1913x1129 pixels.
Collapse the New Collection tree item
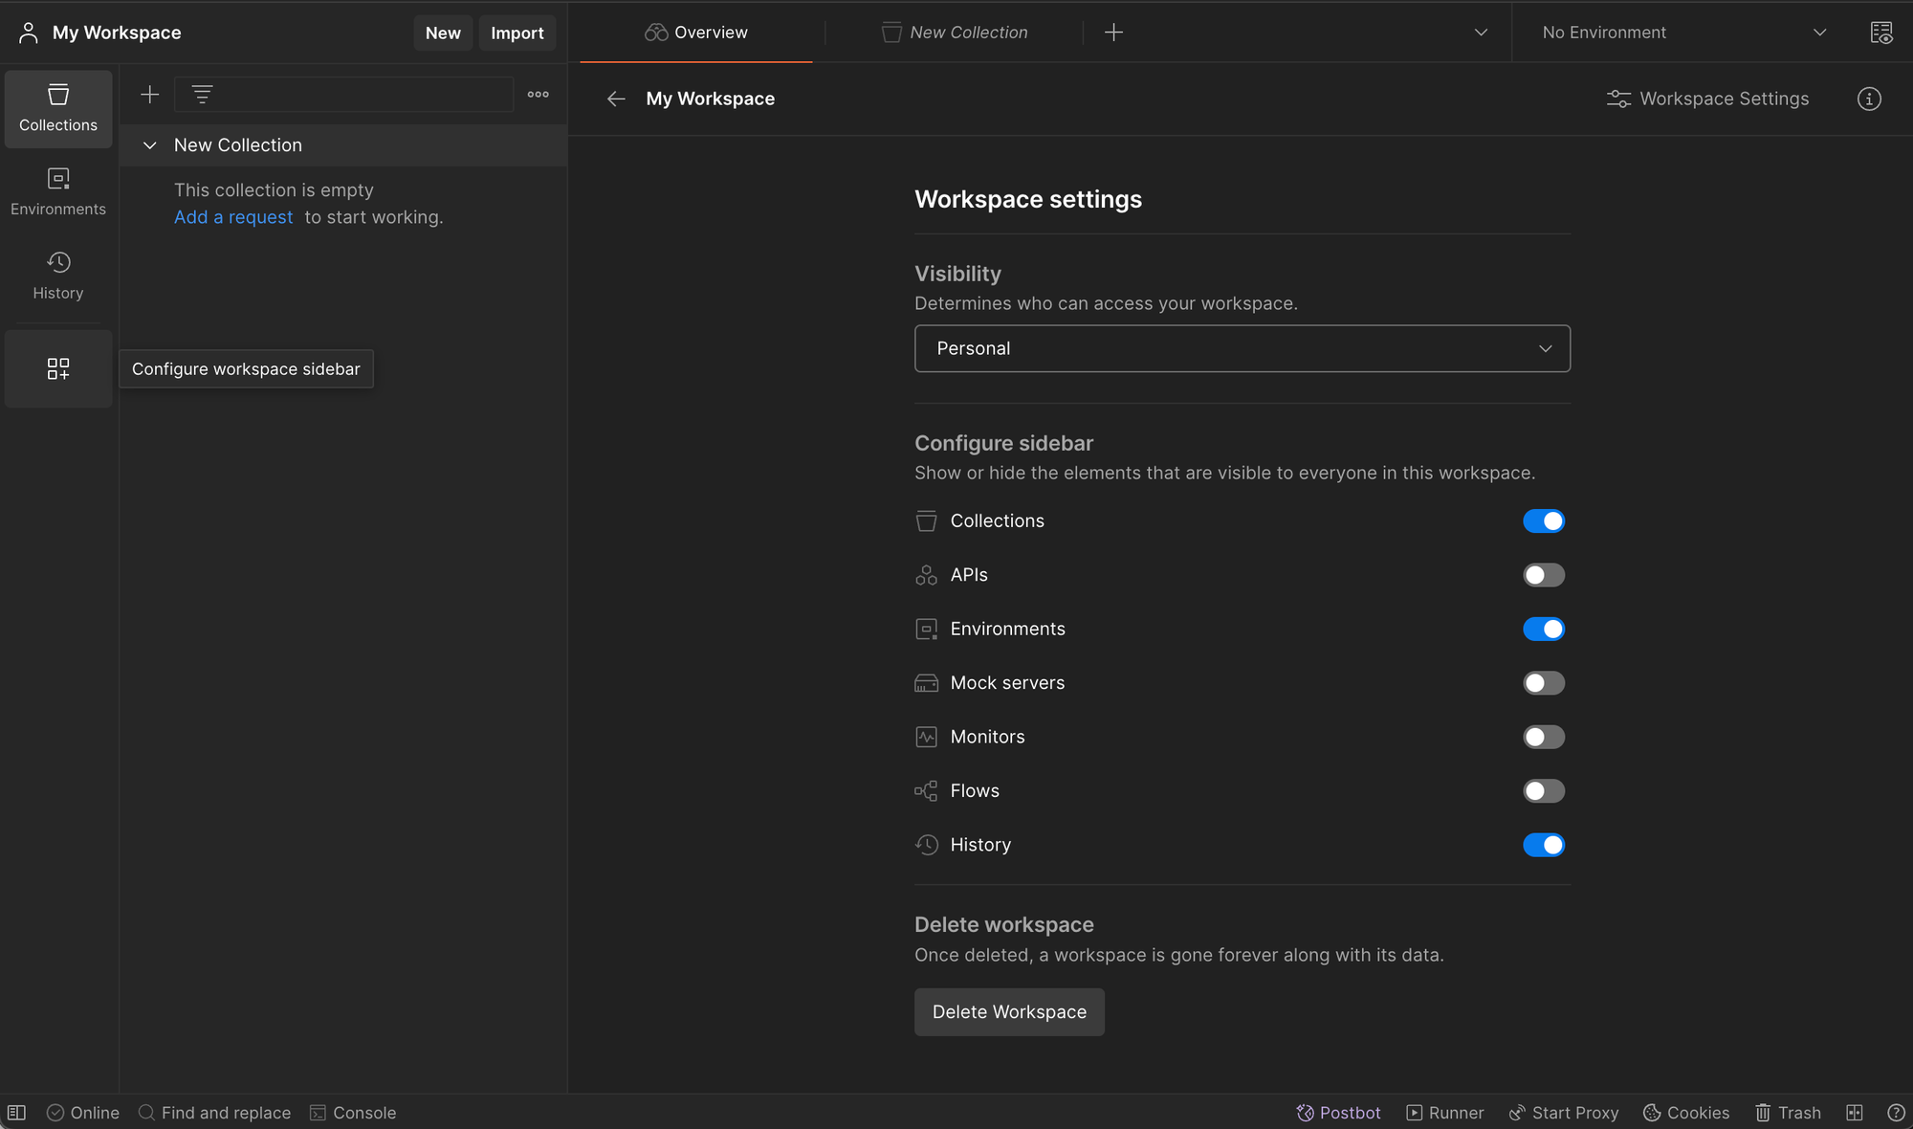150,145
